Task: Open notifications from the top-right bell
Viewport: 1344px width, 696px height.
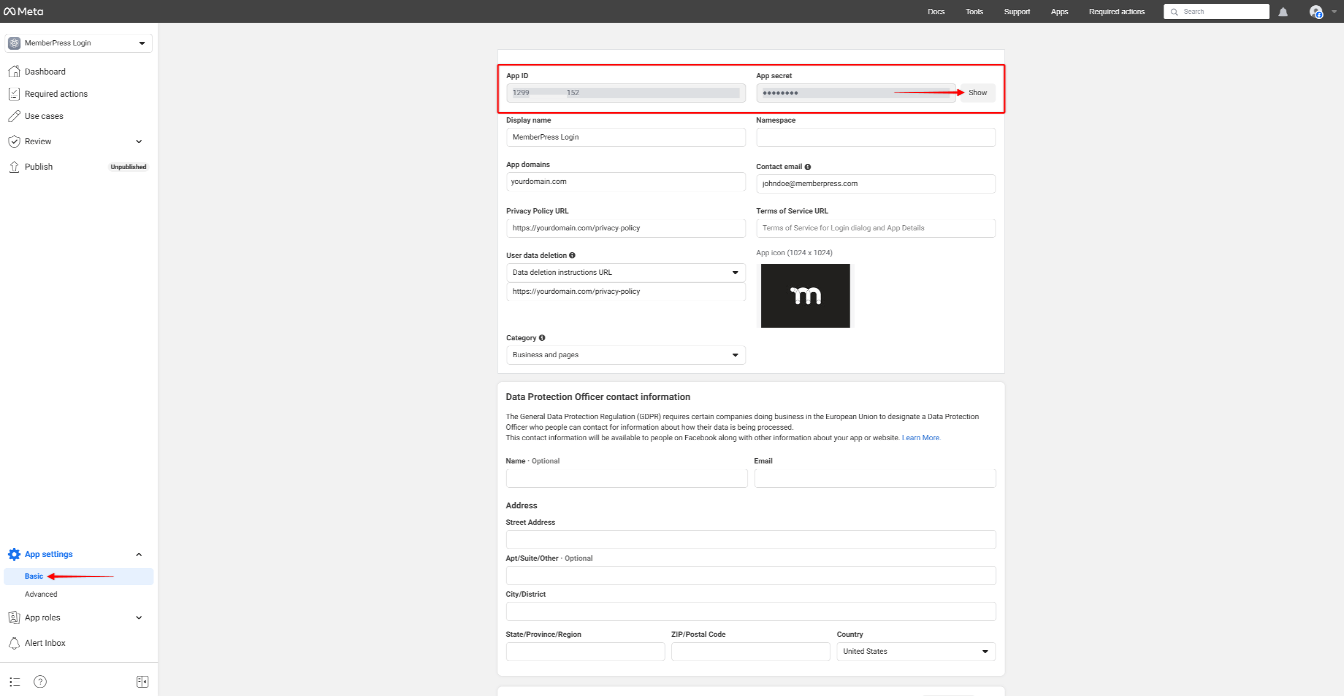Action: (x=1284, y=11)
